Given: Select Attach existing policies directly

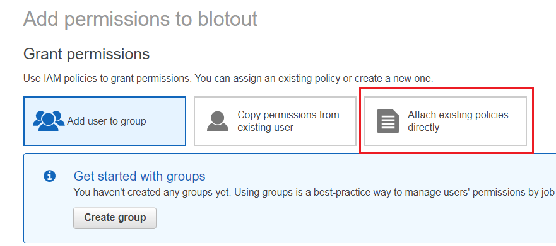Looking at the screenshot, I should [x=446, y=121].
